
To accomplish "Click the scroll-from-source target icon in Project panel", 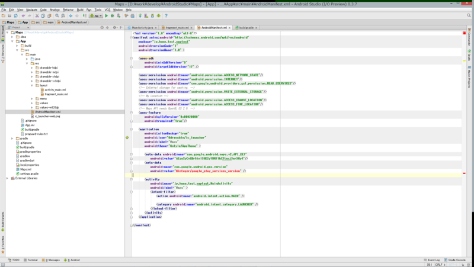I will [x=102, y=27].
